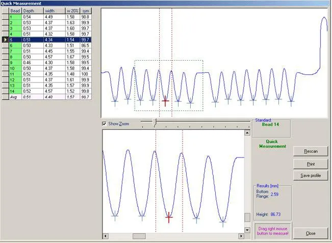Click the Rescan button

(311, 151)
